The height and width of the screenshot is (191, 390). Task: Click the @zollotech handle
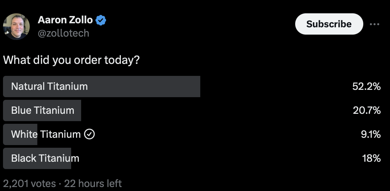63,33
